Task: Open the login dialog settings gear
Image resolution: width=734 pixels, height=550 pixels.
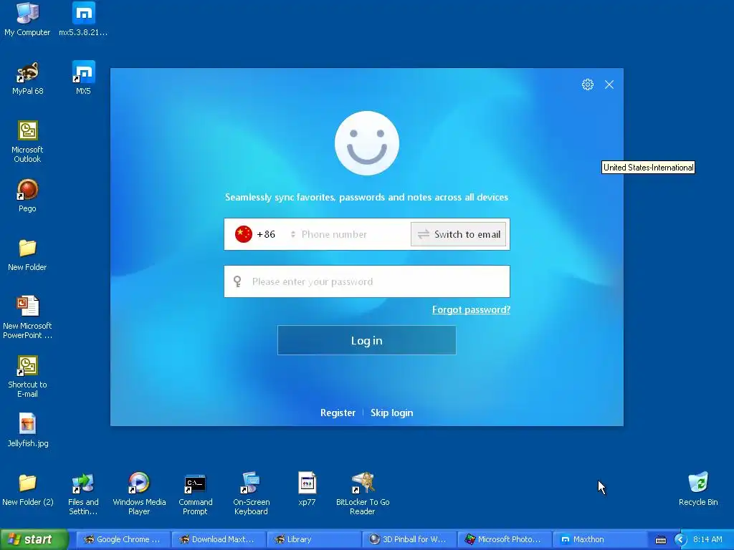Action: pyautogui.click(x=588, y=85)
